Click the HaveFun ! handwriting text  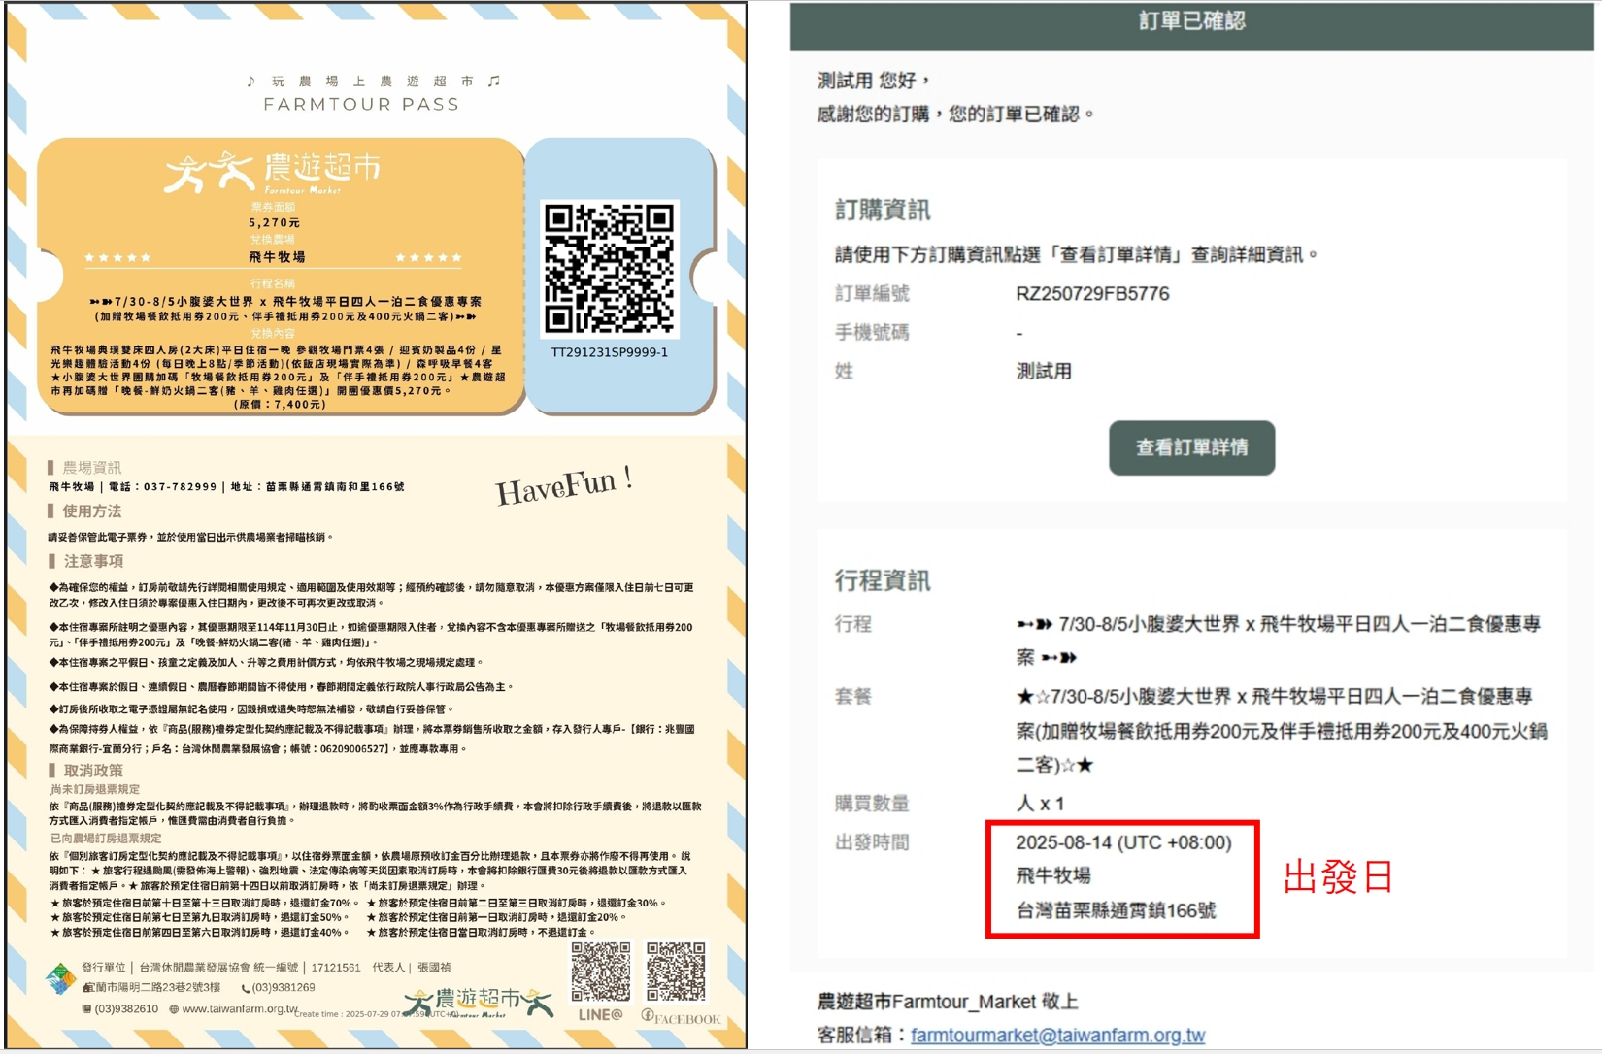(564, 484)
